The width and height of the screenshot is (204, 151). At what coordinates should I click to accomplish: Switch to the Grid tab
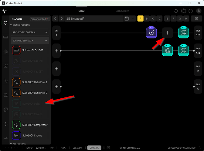click(x=81, y=11)
